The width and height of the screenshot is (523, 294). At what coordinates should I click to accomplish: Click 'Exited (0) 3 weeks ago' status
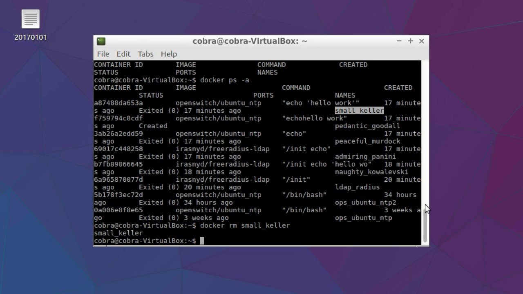pos(184,218)
